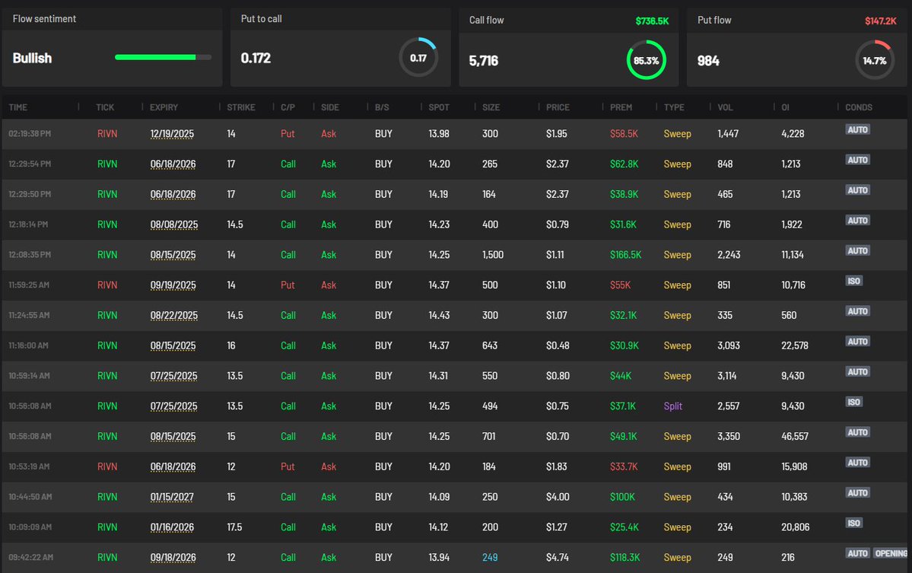Image resolution: width=912 pixels, height=573 pixels.
Task: Sort by PREM column header
Action: tap(621, 107)
